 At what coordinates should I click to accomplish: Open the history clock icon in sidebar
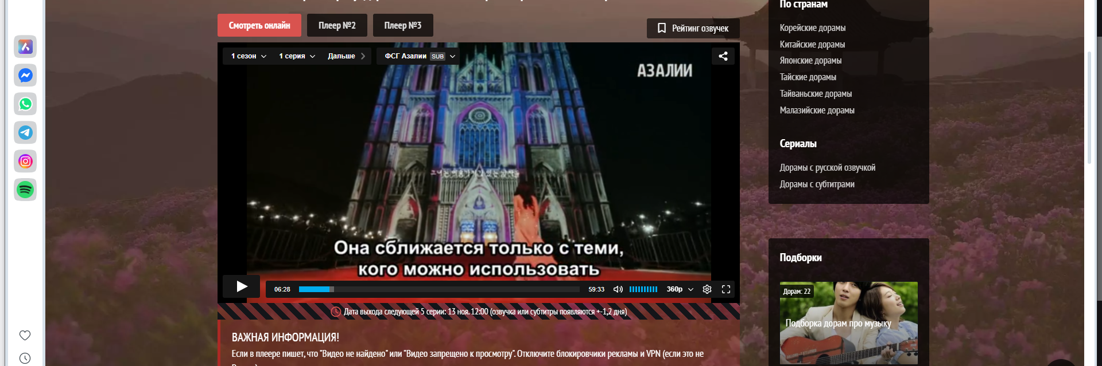(x=25, y=358)
